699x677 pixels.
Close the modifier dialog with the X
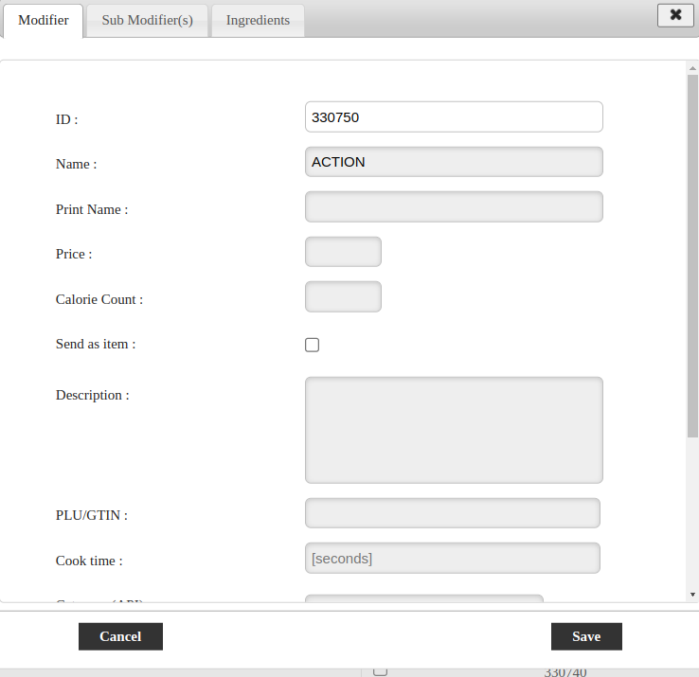click(675, 15)
